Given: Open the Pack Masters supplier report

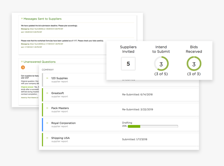Looking at the screenshot, I should [60, 111].
